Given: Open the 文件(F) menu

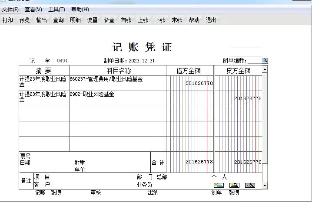Looking at the screenshot, I should [11, 10].
